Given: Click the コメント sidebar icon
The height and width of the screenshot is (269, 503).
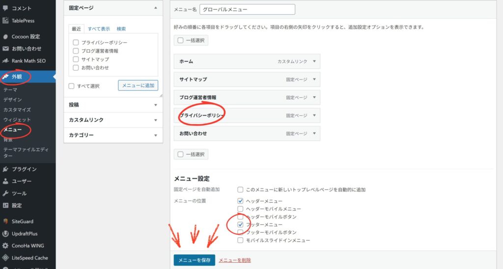Looking at the screenshot, I should point(5,8).
